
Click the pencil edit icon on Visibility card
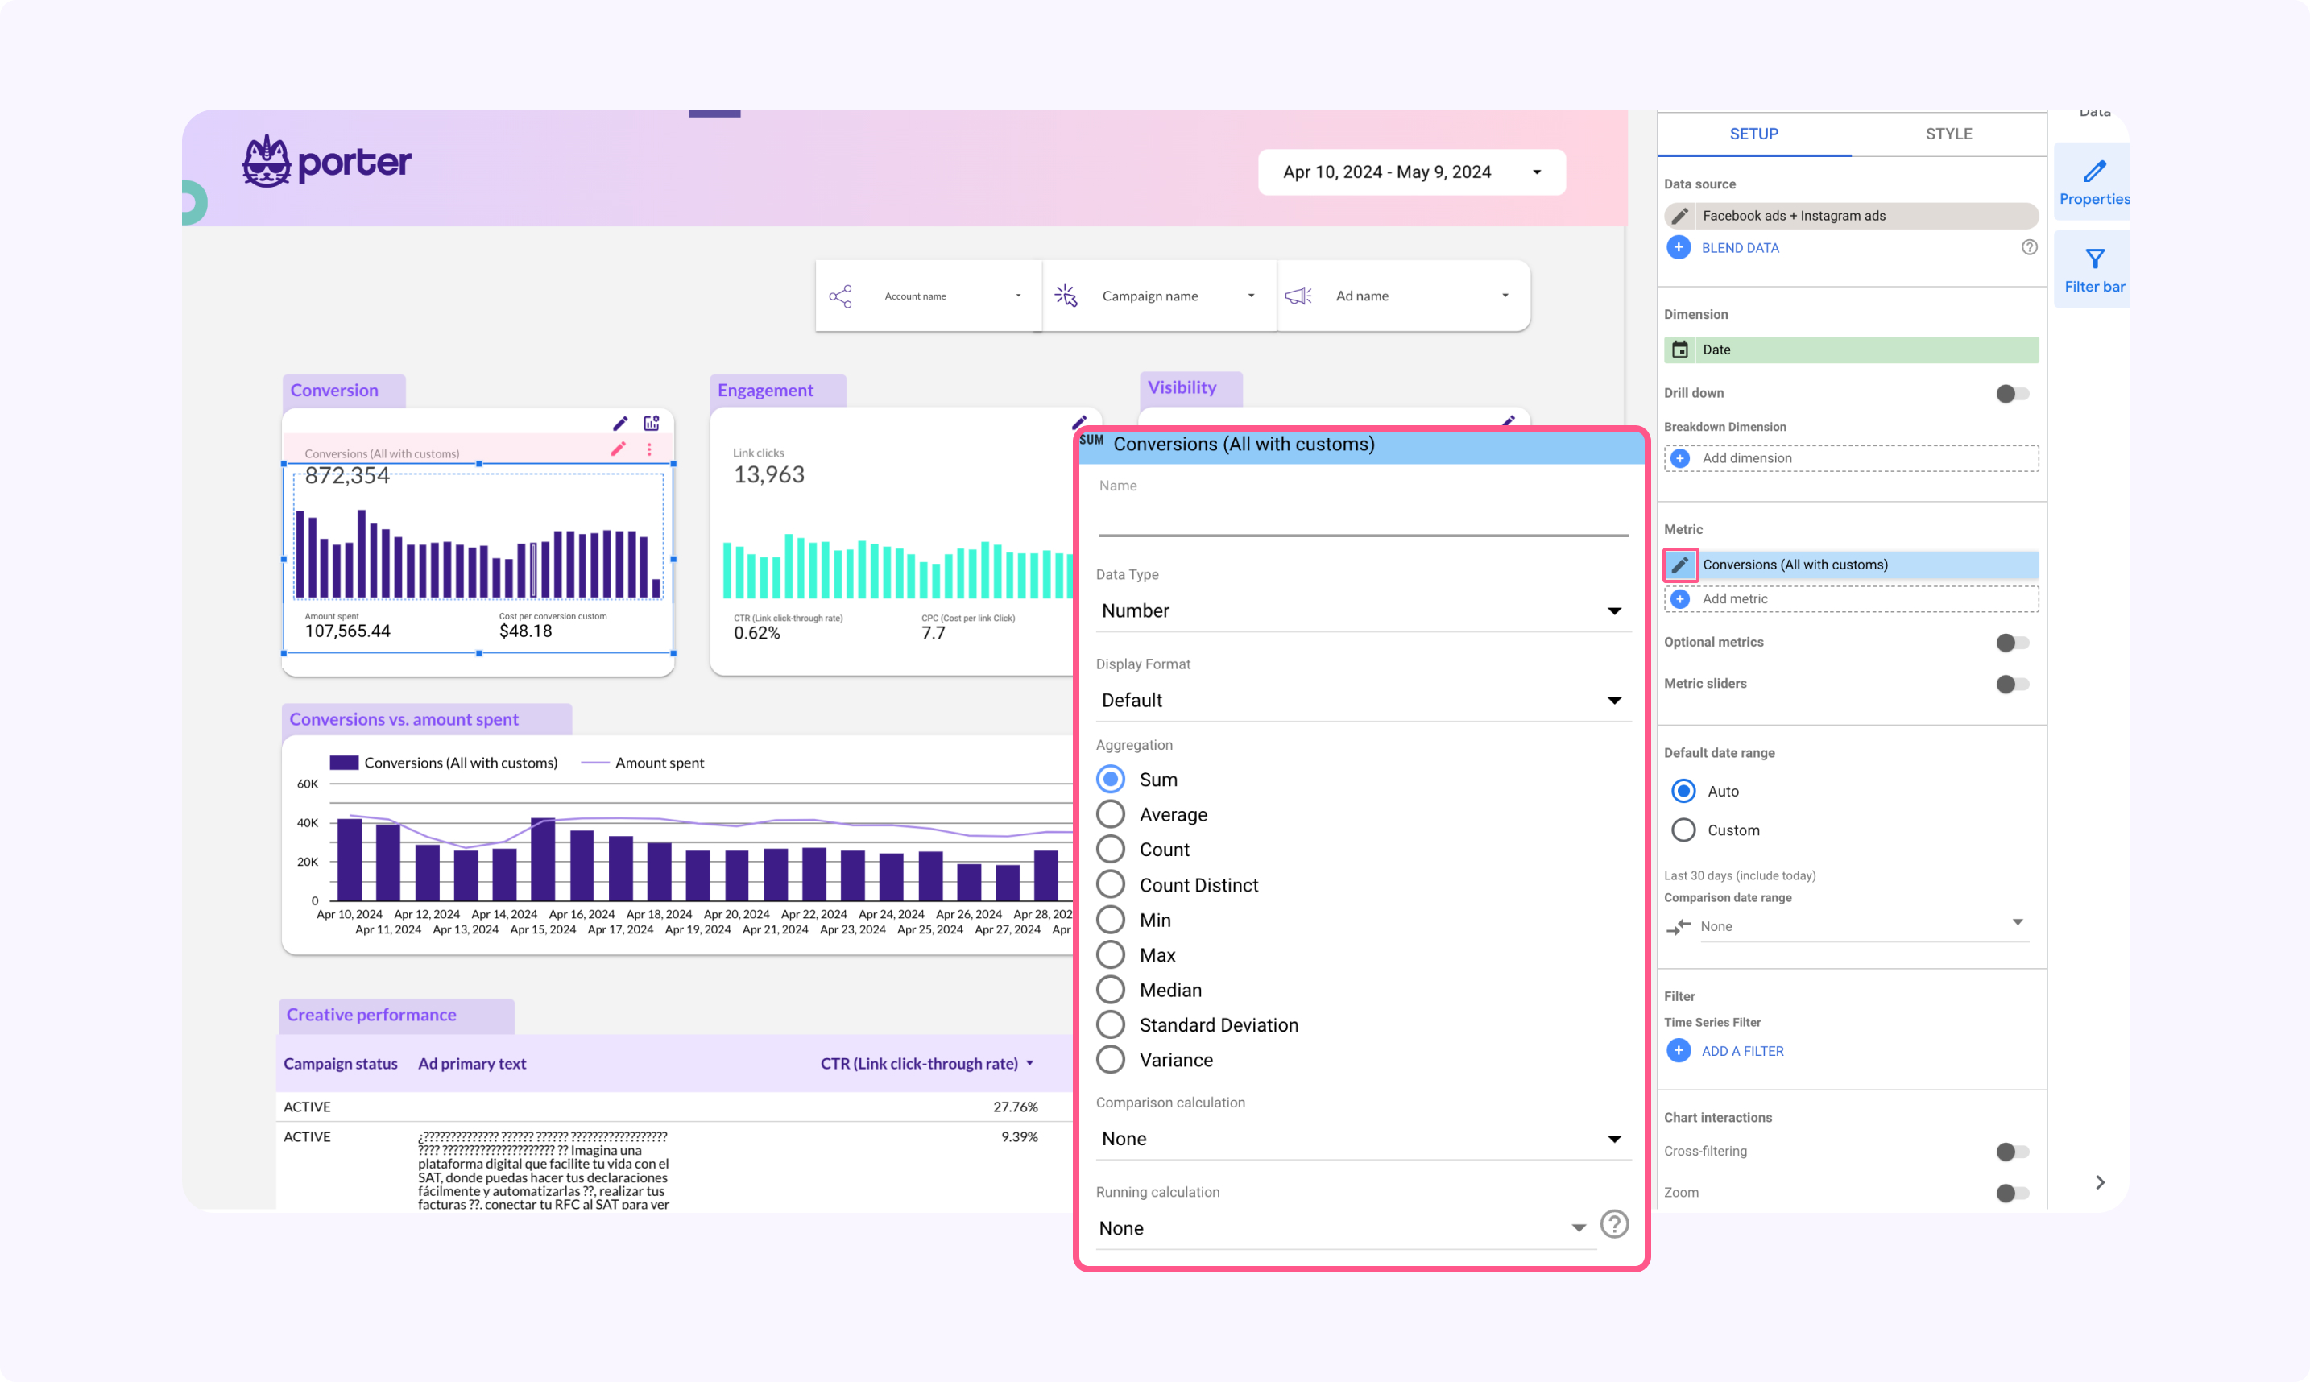click(x=1509, y=421)
